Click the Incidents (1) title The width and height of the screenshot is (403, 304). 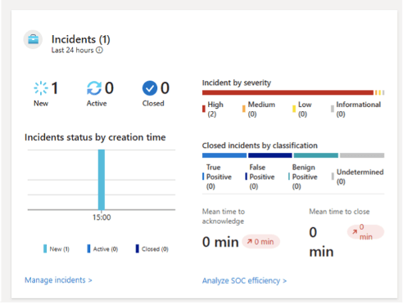(81, 39)
